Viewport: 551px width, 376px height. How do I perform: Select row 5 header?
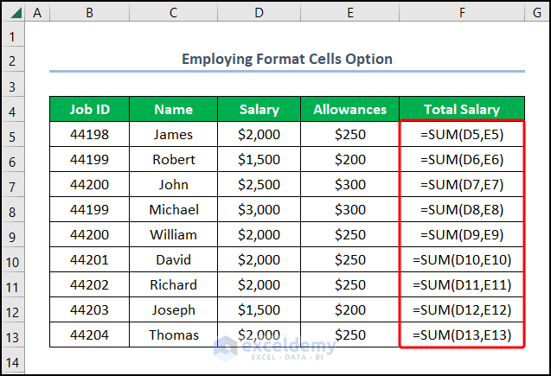(x=12, y=135)
